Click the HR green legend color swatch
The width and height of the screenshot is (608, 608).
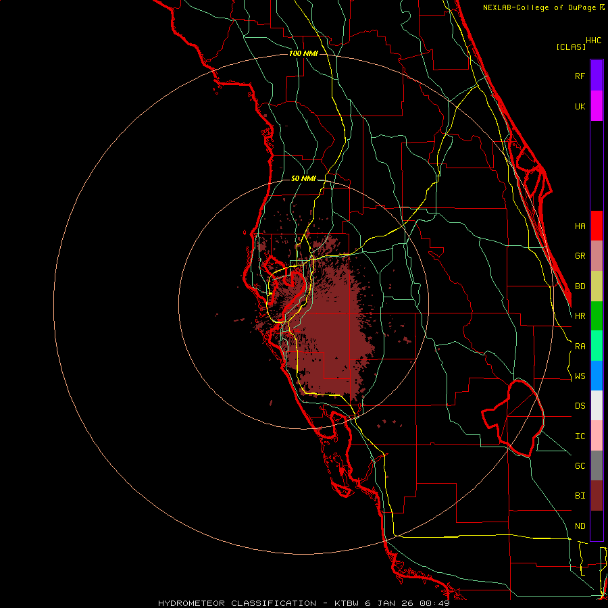point(597,316)
